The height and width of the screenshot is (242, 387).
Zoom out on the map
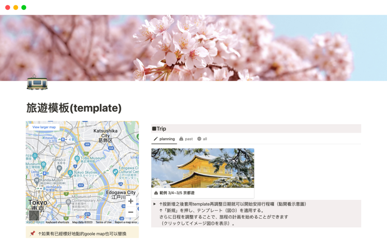(131, 212)
